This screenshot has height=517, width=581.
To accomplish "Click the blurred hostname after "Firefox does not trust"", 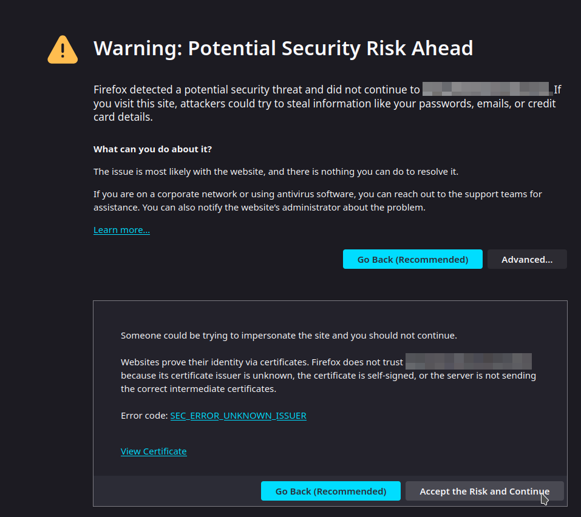I will (468, 362).
